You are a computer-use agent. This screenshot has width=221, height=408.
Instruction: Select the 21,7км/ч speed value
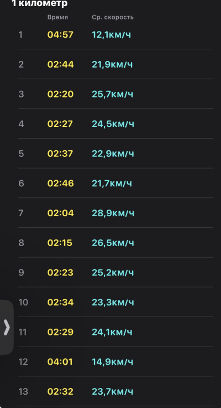[112, 183]
